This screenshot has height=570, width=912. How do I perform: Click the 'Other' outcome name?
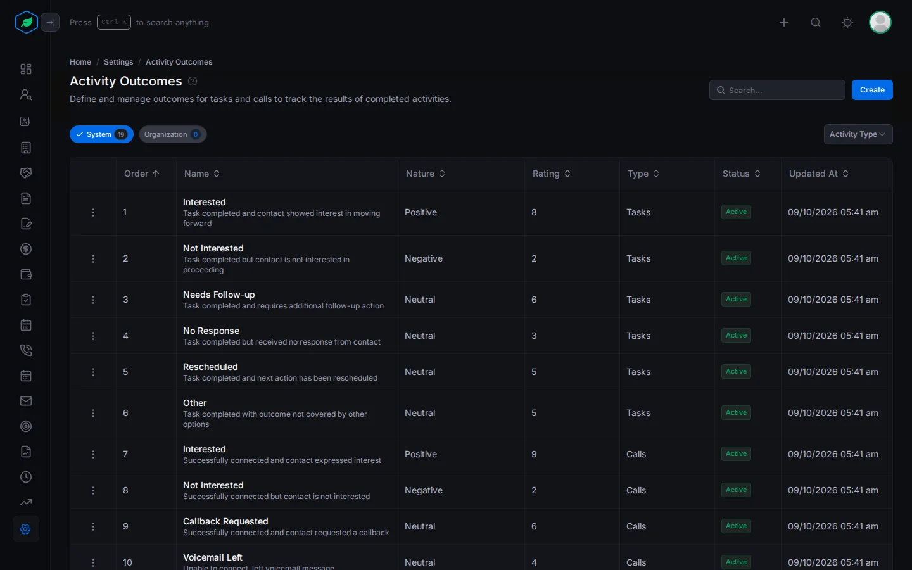pyautogui.click(x=195, y=403)
